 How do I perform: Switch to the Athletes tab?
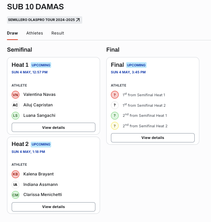35,33
